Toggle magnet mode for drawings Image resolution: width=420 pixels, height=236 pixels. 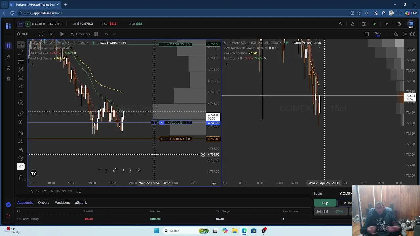(21, 133)
